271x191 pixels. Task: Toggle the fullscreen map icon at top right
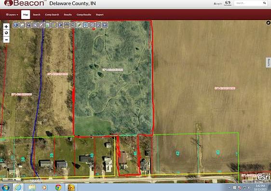(268, 23)
